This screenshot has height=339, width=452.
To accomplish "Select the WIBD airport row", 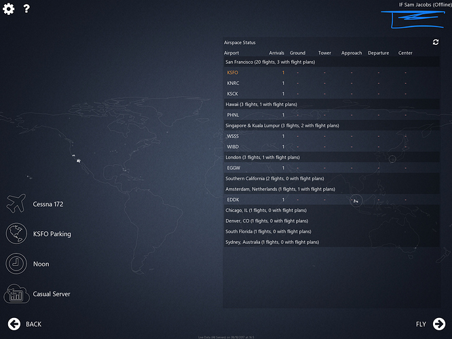I will tap(332, 147).
